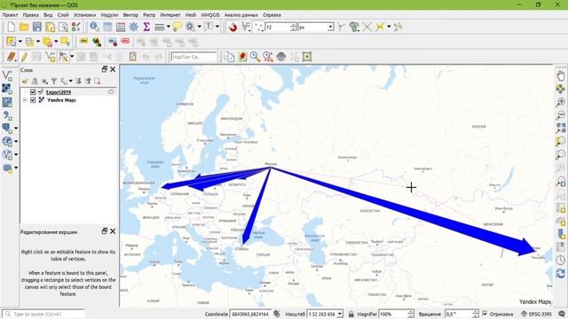Open the Справка menu

[272, 15]
